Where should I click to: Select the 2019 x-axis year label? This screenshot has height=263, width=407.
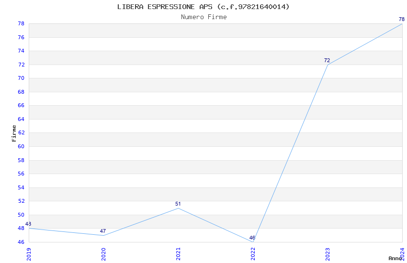(x=29, y=254)
